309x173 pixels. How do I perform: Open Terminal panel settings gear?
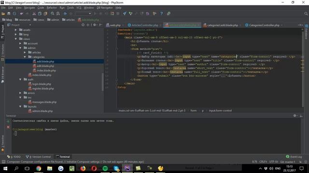point(295,116)
